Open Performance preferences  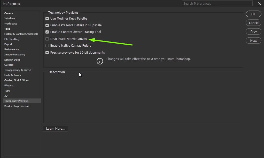[x=22, y=49]
